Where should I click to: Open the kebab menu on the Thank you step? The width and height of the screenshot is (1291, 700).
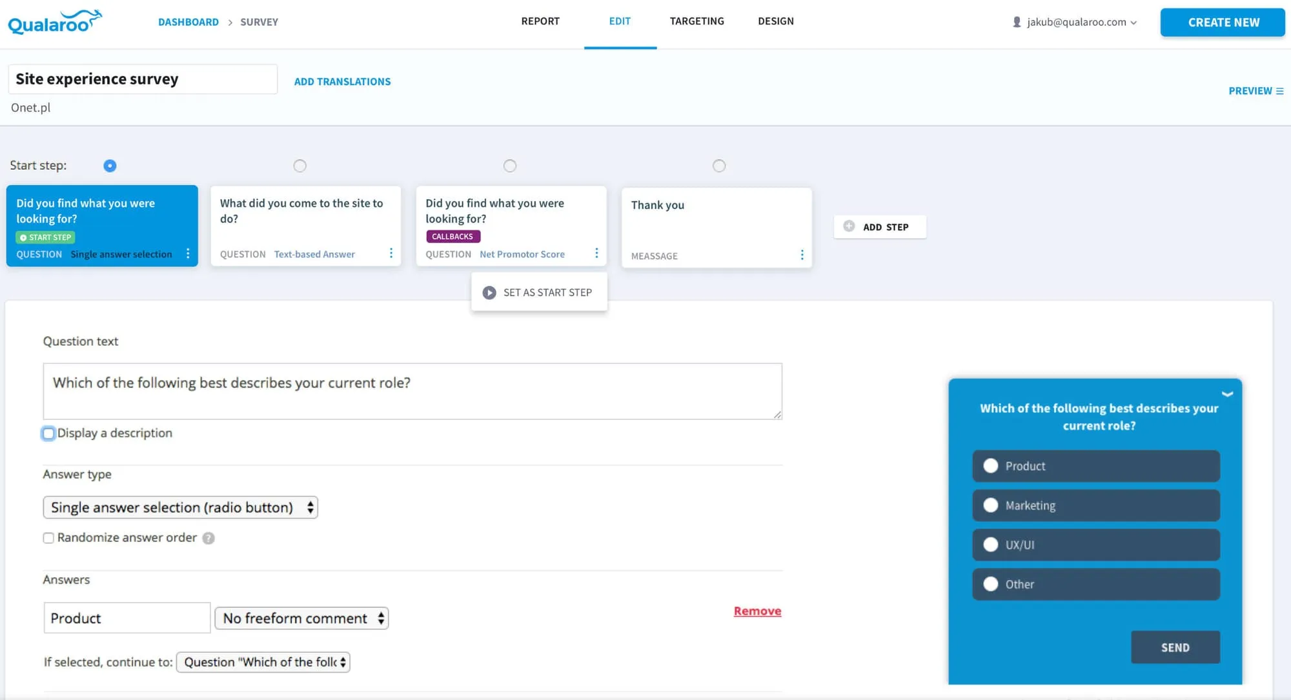point(802,255)
